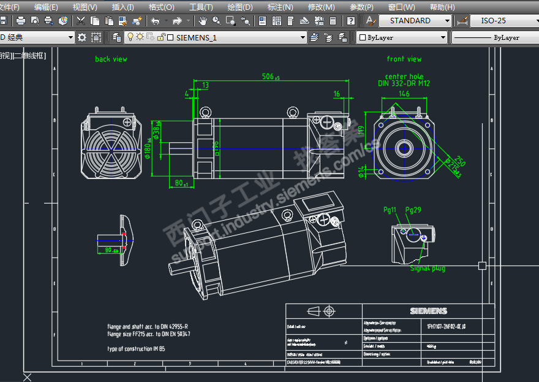Image resolution: width=539 pixels, height=382 pixels.
Task: Expand the SIEMENS_1 layer dropdown
Action: (302, 37)
